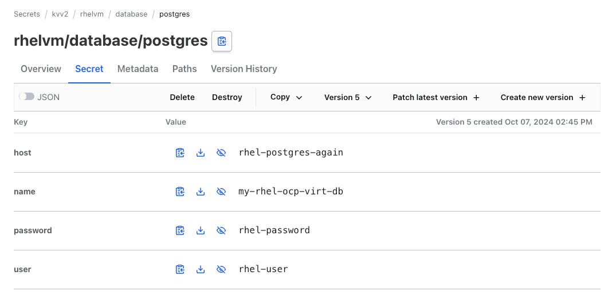Copy the password value to clipboard
This screenshot has height=295, width=612.
[x=180, y=230]
